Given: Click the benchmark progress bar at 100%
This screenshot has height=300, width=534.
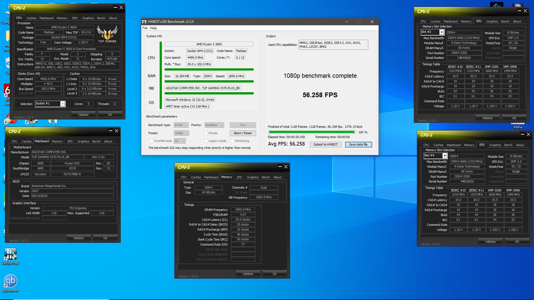Looking at the screenshot, I should 312,132.
